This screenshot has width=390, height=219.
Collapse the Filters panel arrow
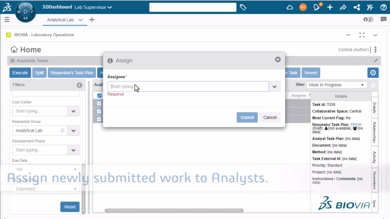[x=79, y=85]
